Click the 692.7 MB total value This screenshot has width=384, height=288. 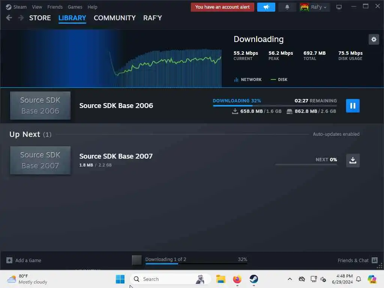coord(315,53)
